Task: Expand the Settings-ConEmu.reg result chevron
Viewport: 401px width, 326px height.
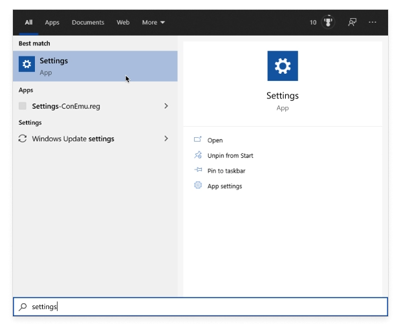Action: tap(166, 106)
